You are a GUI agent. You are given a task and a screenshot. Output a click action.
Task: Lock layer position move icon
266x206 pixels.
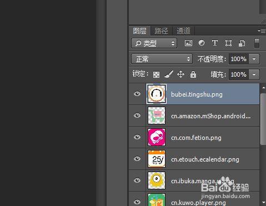pos(180,74)
